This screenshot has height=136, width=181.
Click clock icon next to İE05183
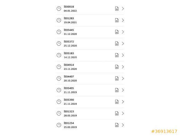(x=59, y=55)
